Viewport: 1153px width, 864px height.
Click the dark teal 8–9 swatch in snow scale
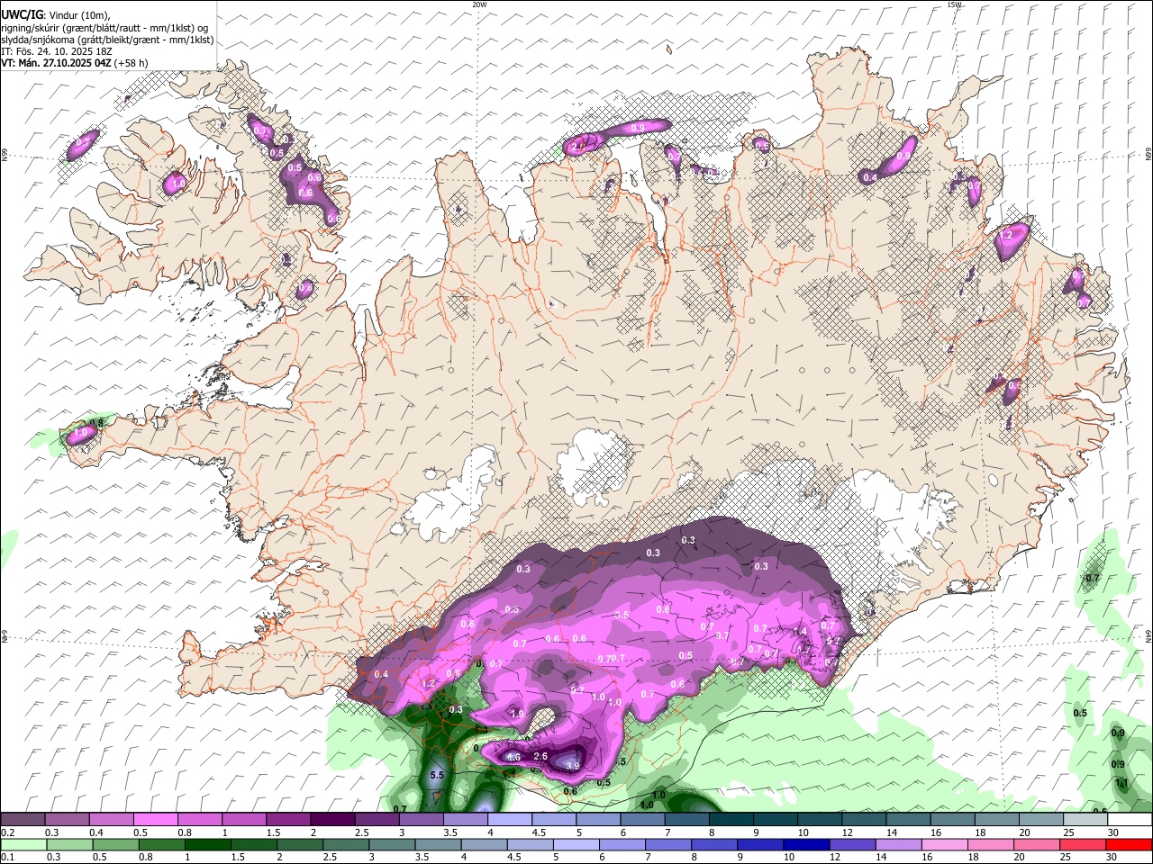[731, 820]
